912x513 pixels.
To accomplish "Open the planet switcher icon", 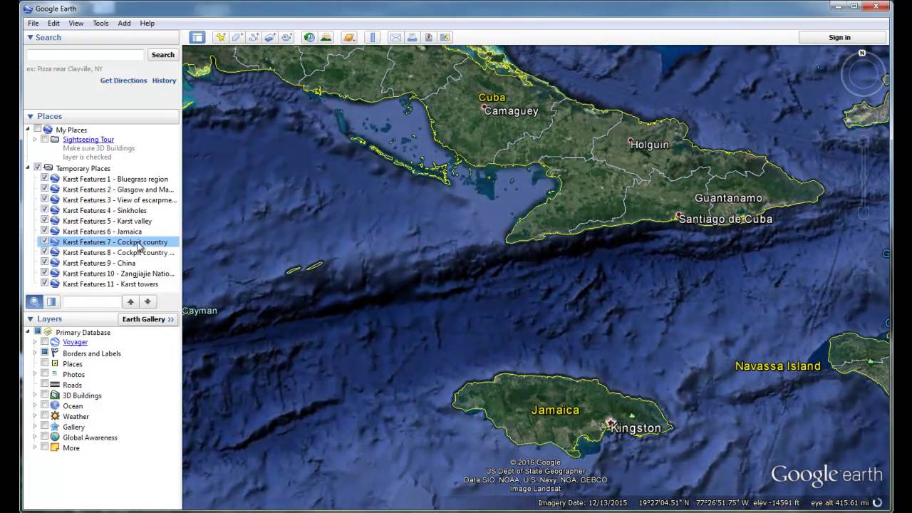I will [348, 38].
